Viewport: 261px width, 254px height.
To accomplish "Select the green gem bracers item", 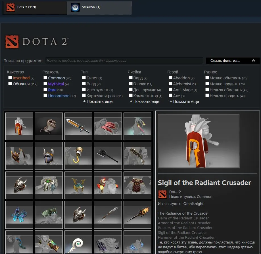I will [49, 185].
